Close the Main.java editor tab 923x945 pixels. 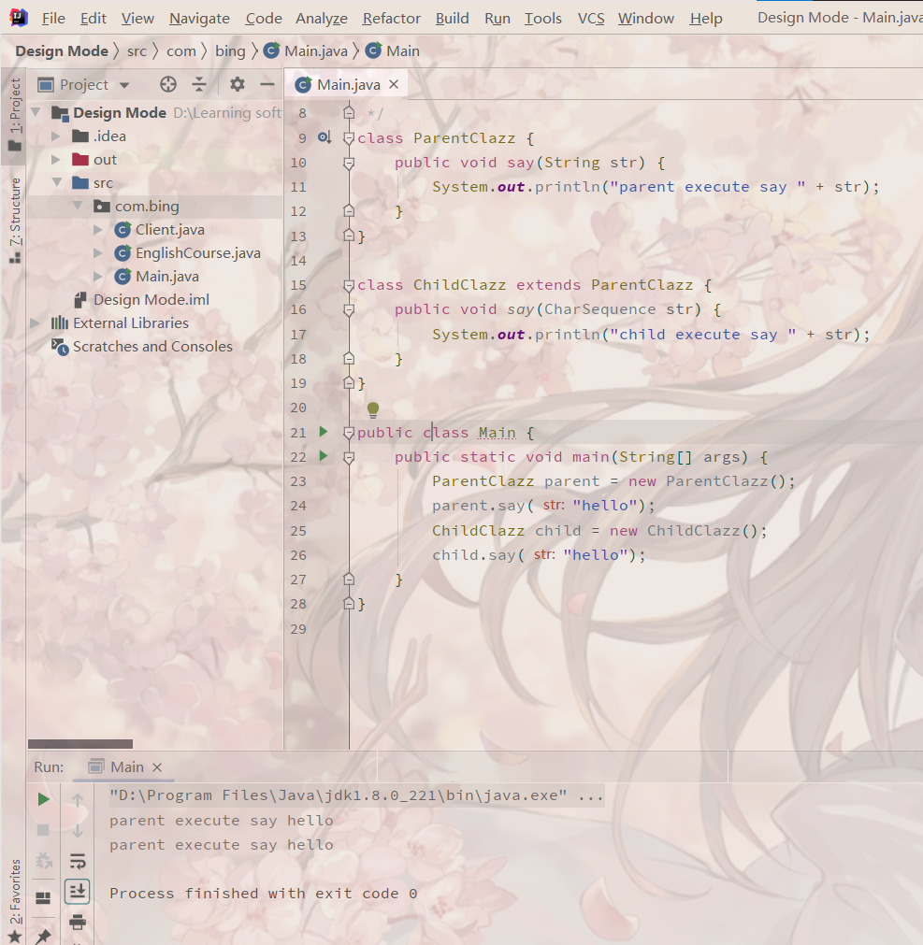point(394,84)
